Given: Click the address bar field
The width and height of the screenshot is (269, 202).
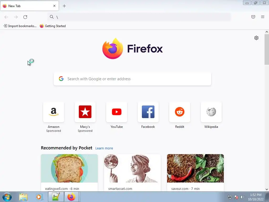Looking at the screenshot, I should coord(139,17).
